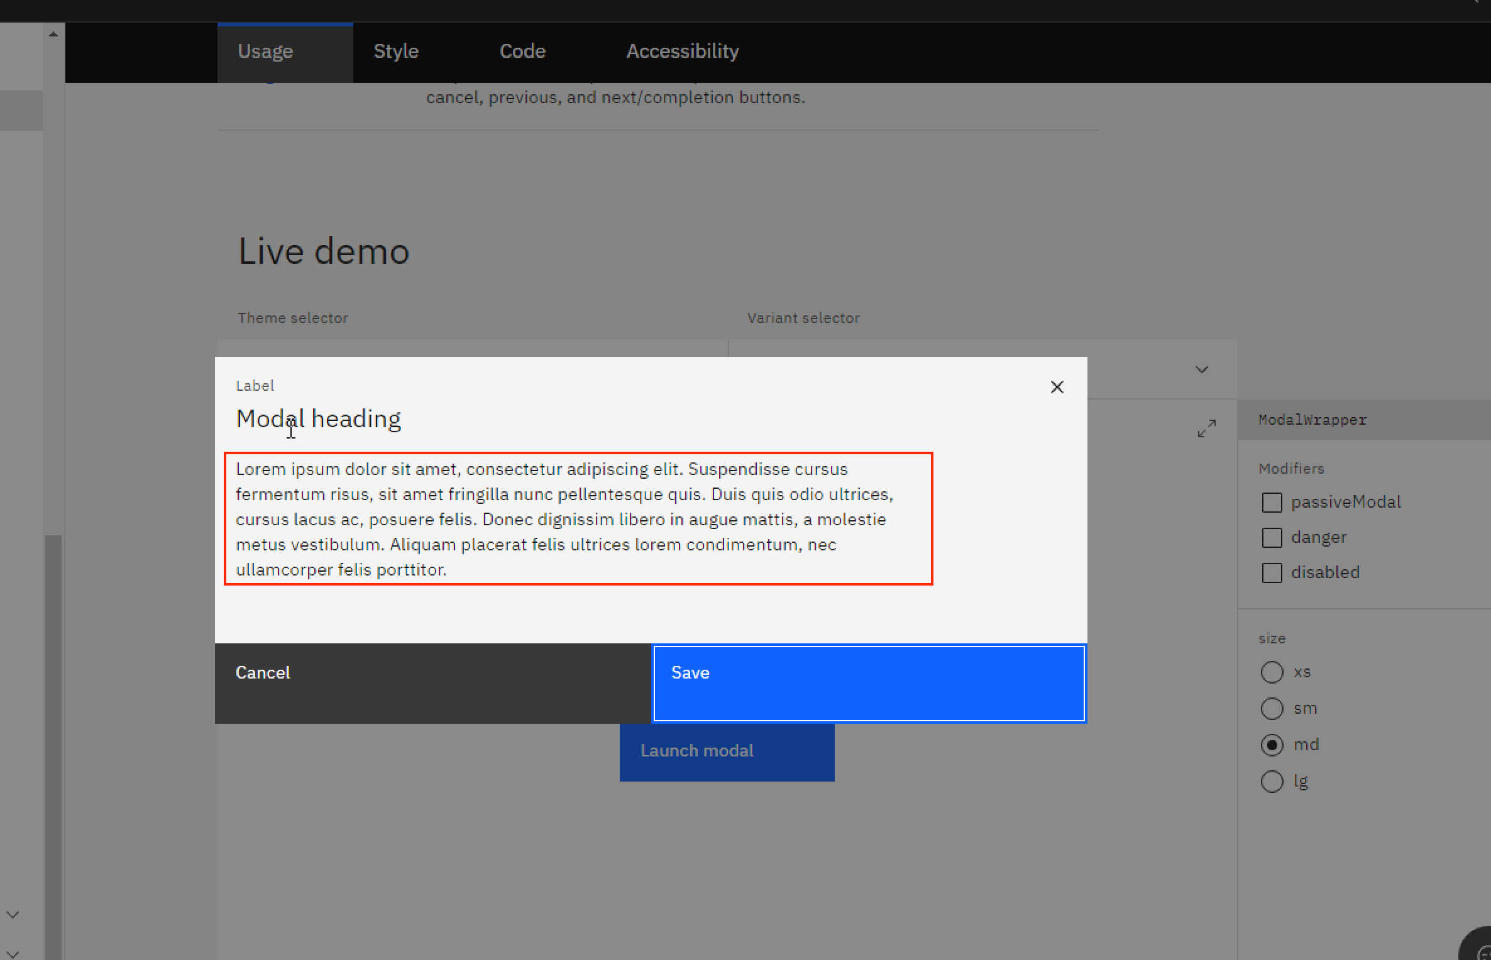
Task: Click the scroll-up arrow on the sidebar scrollbar
Action: pyautogui.click(x=53, y=34)
